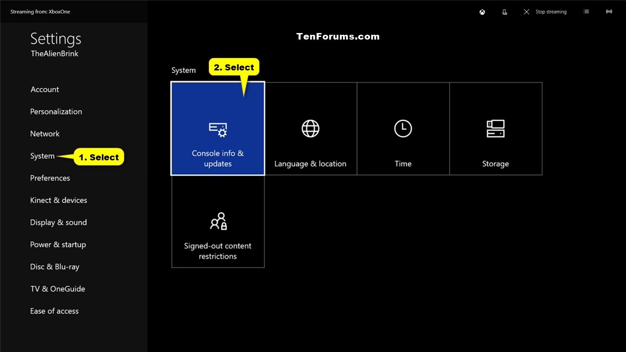The width and height of the screenshot is (626, 352).
Task: Click the TheAlienBrink gamertag text
Action: point(55,54)
